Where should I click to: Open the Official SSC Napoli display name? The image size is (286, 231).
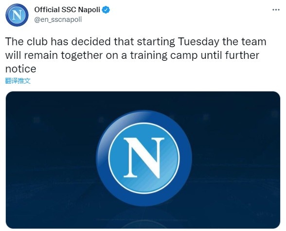coord(67,10)
